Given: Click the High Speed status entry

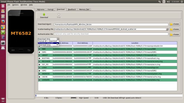Looking at the screenshot, I should pyautogui.click(x=84, y=98).
